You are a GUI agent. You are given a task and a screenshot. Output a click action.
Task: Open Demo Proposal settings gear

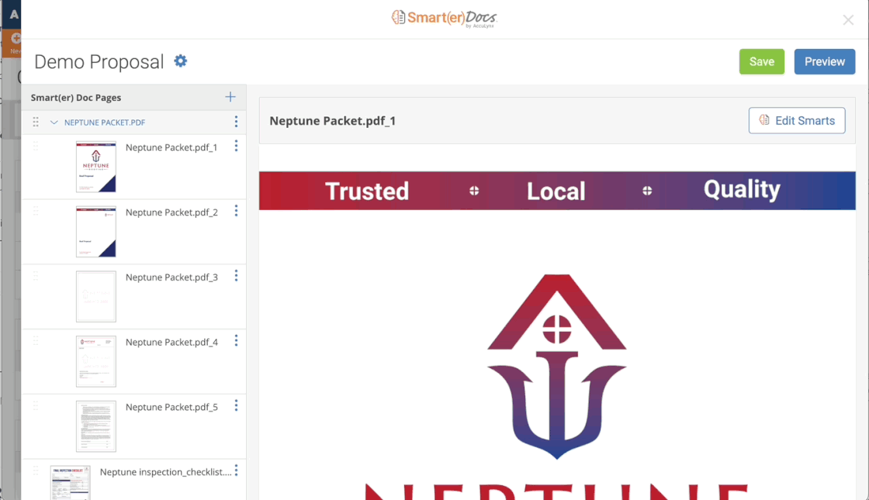coord(181,61)
